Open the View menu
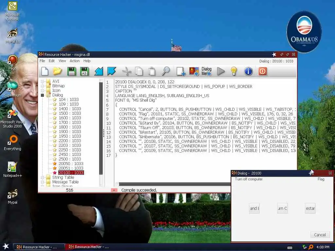335x251 pixels. (62, 61)
